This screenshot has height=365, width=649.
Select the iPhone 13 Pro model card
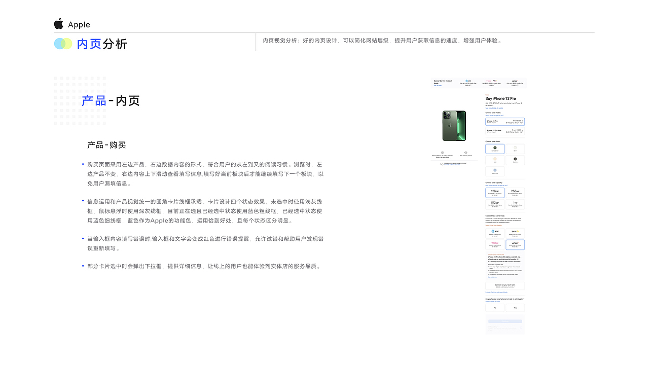click(506, 122)
